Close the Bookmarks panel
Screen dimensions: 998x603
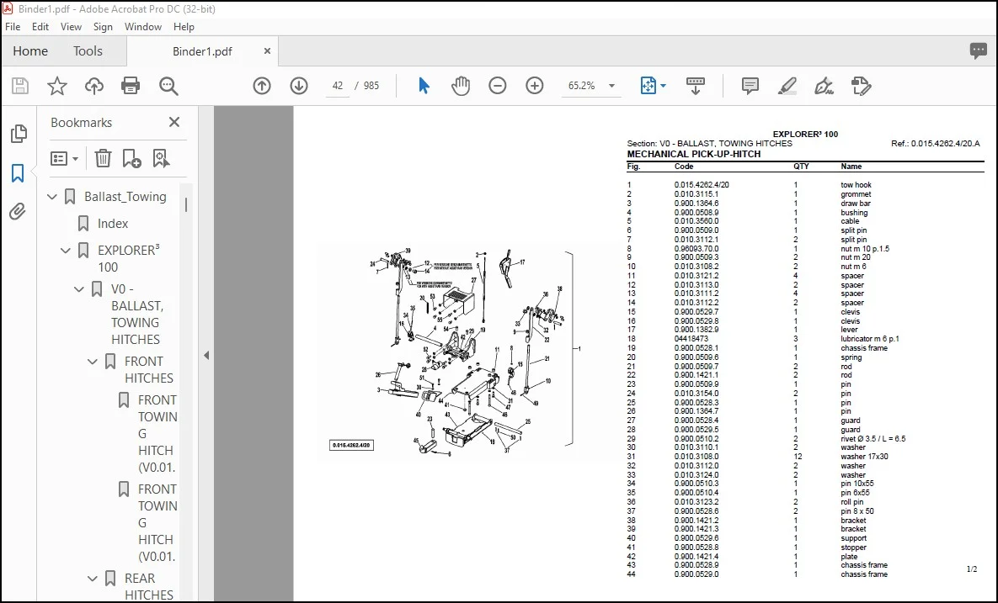[174, 122]
